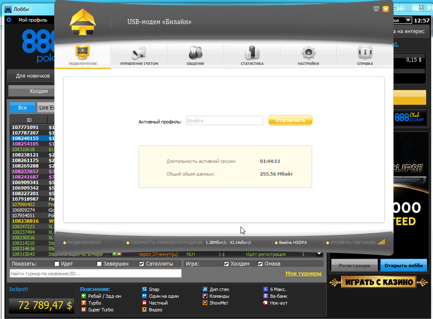Screen dimensions: 433x319
Task: Select tournament row 108254105
Action: click(x=33, y=144)
